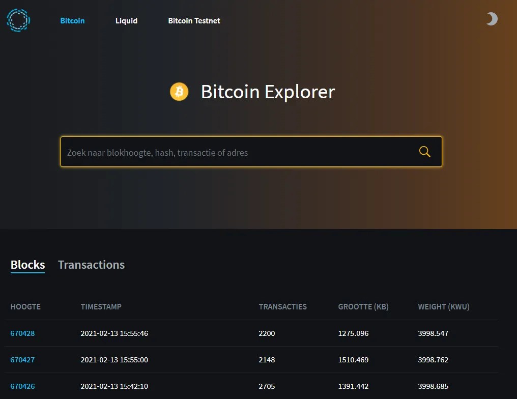Switch to the Liquid network
This screenshot has width=517, height=399.
tap(126, 20)
